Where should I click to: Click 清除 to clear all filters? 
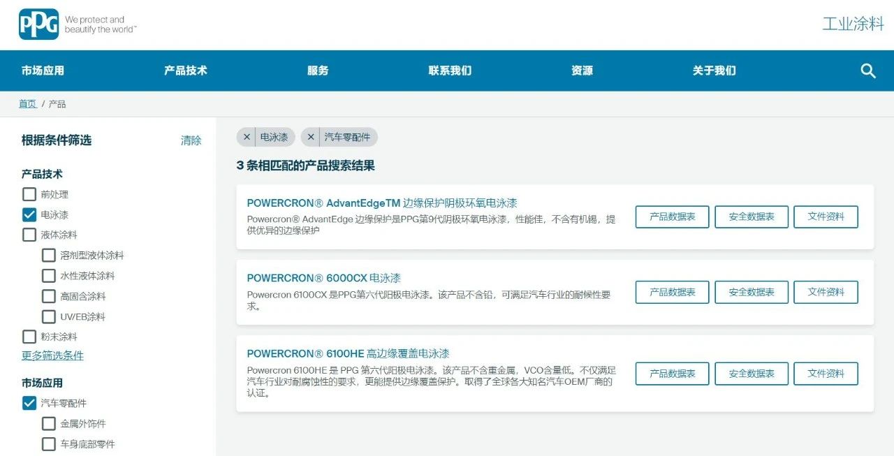point(191,140)
